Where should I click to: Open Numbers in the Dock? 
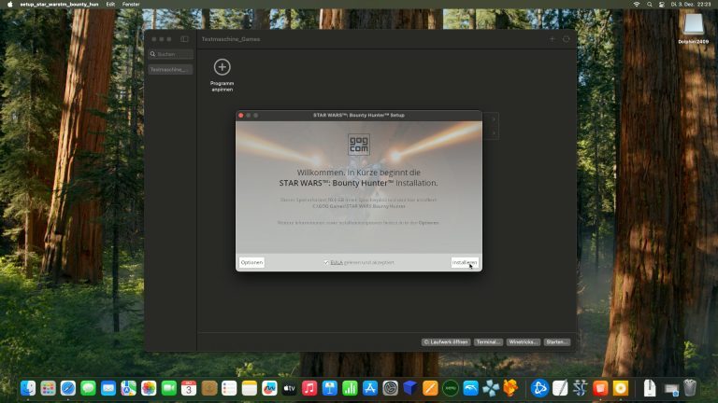point(350,388)
